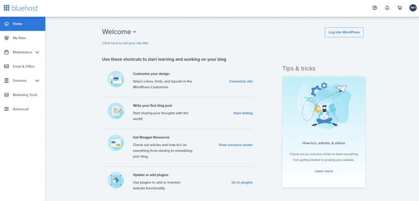The image size is (419, 201).
Task: Click the Marketplace shopping bag icon
Action: pos(7,52)
